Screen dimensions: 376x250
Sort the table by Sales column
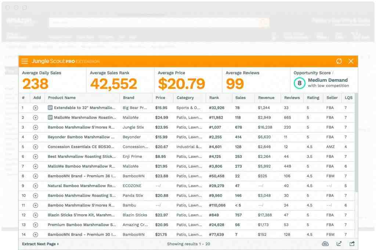(x=241, y=98)
